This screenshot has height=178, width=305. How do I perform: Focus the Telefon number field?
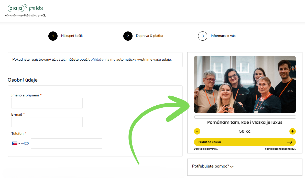[67, 143]
